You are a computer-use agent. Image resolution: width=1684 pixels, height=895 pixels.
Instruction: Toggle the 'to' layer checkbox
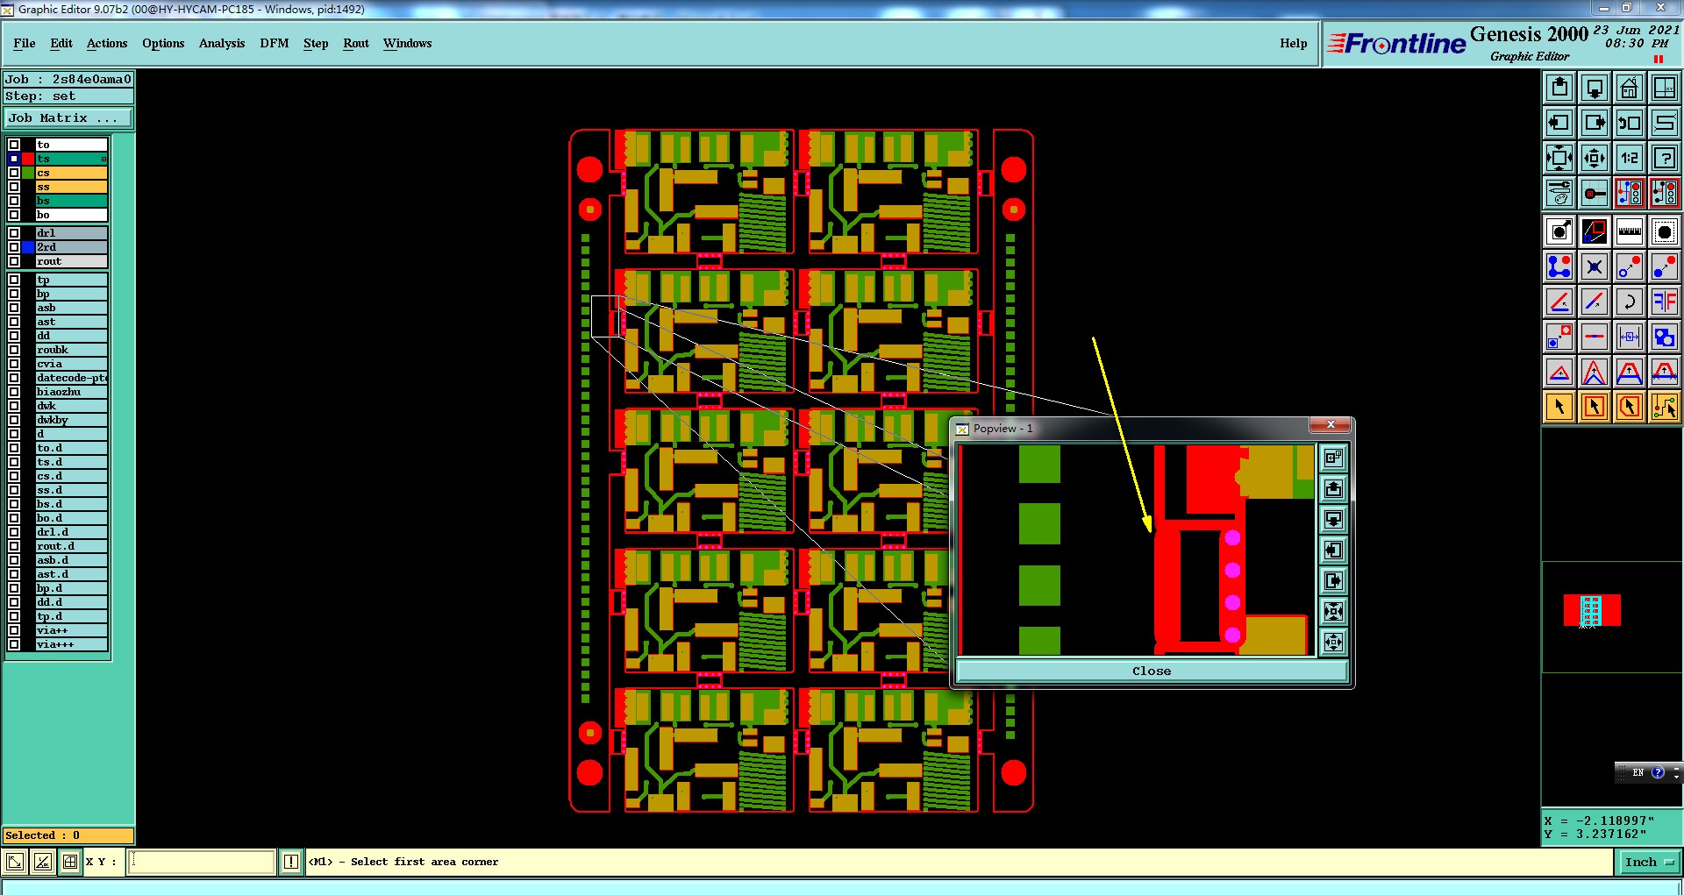click(x=14, y=145)
